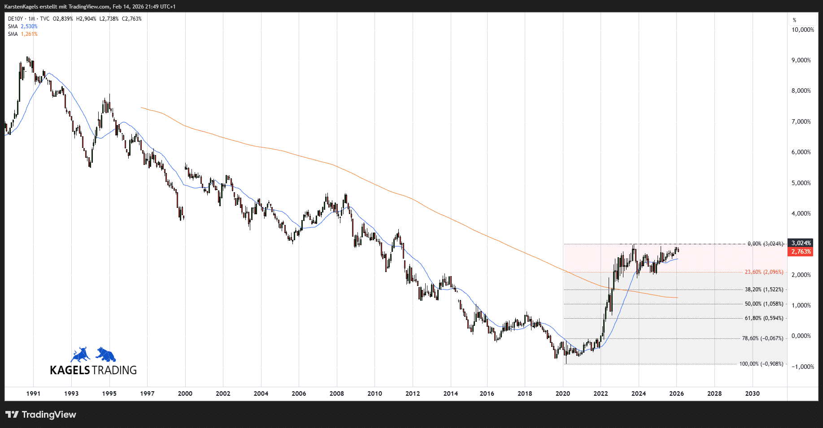Screen dimensions: 823x428
Task: Click the percent unit label on price axis
Action: [794, 20]
